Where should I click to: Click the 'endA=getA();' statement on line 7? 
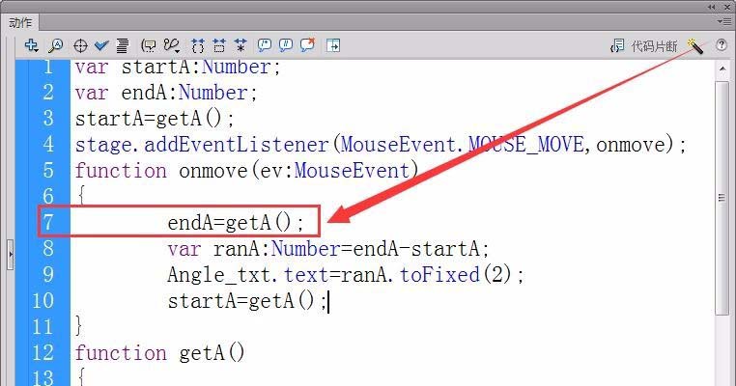(236, 222)
